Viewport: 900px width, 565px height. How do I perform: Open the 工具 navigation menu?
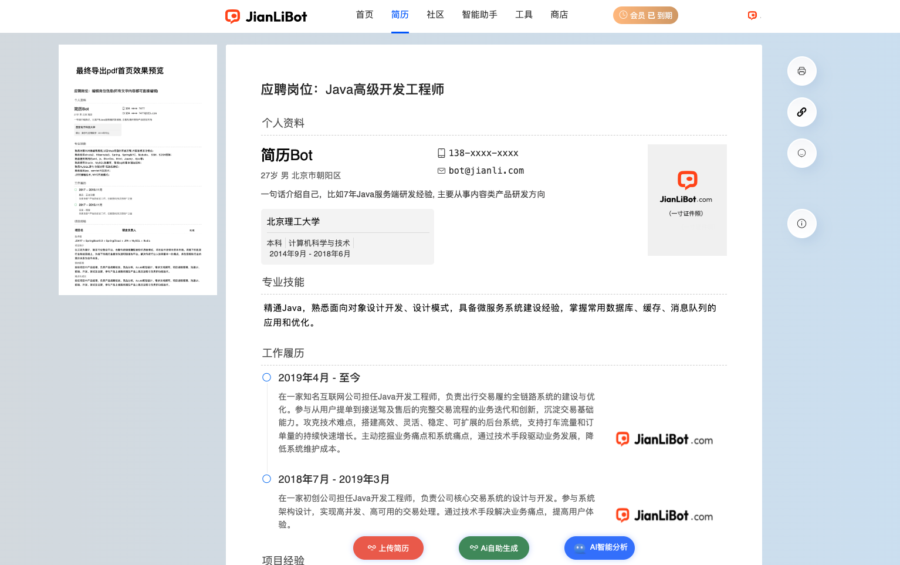523,15
